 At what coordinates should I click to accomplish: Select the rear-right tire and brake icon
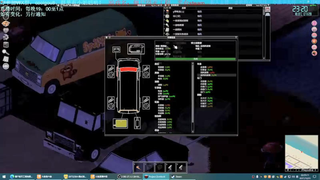[146, 103]
